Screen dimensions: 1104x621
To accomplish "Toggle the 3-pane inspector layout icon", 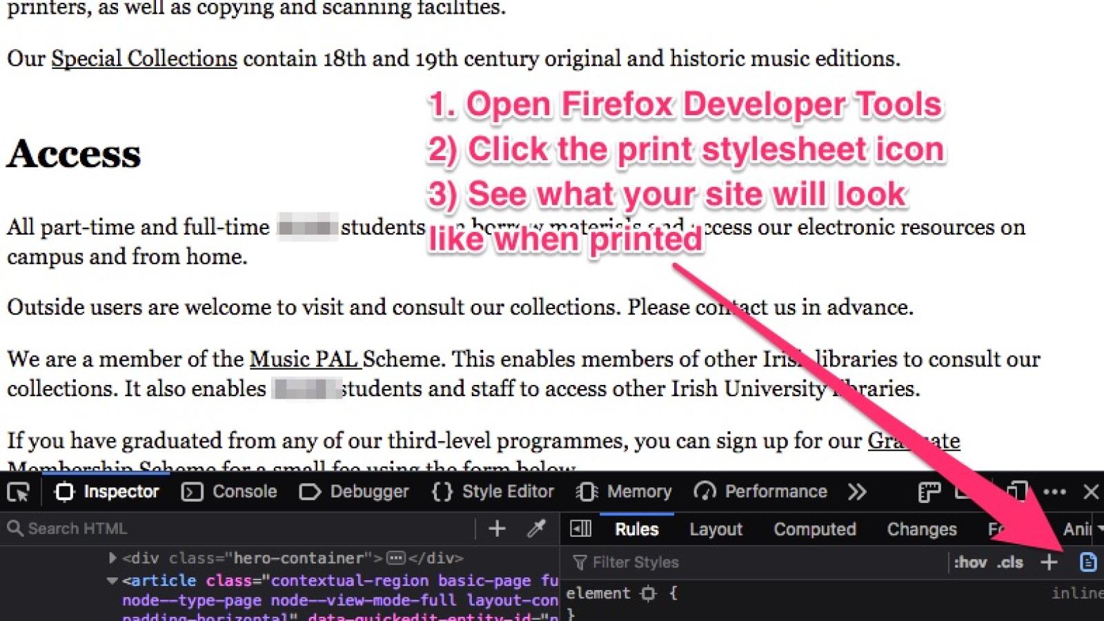I will tap(581, 529).
